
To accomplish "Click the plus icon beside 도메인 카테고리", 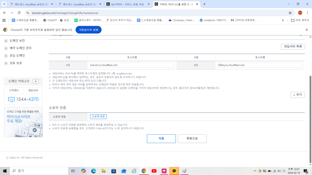I will [x=36, y=81].
